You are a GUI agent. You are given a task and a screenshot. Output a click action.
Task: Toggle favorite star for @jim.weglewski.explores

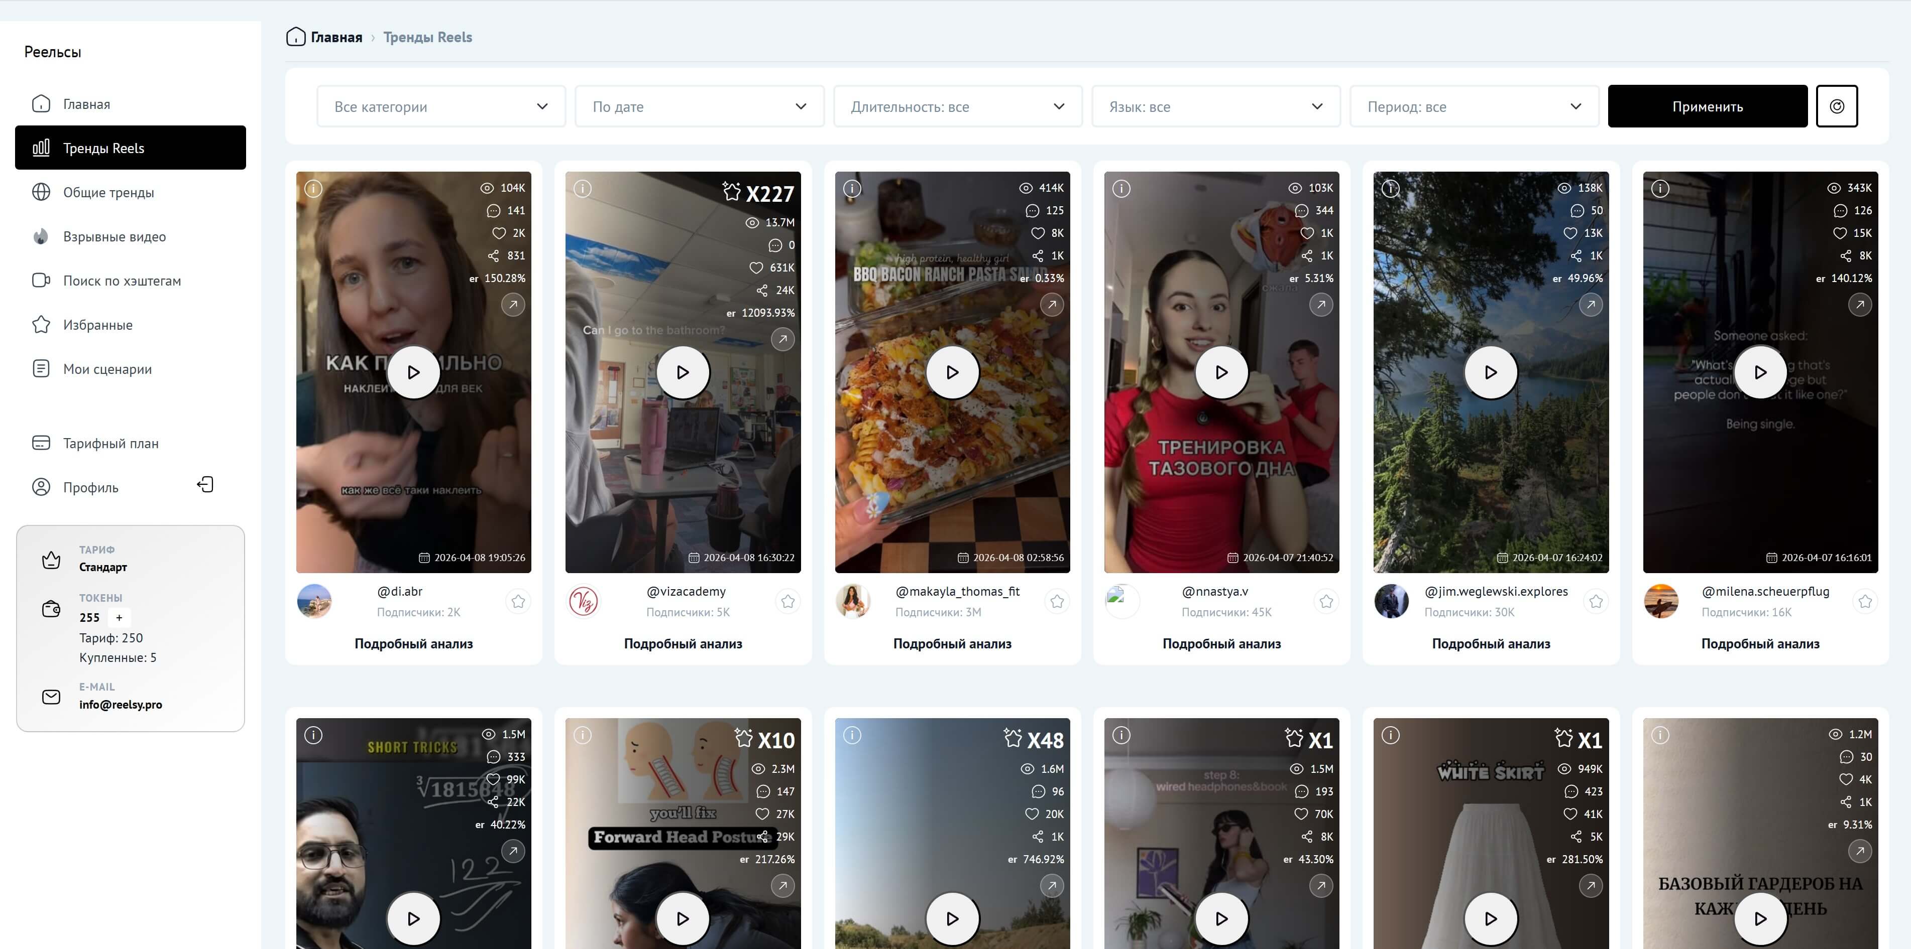click(x=1596, y=601)
